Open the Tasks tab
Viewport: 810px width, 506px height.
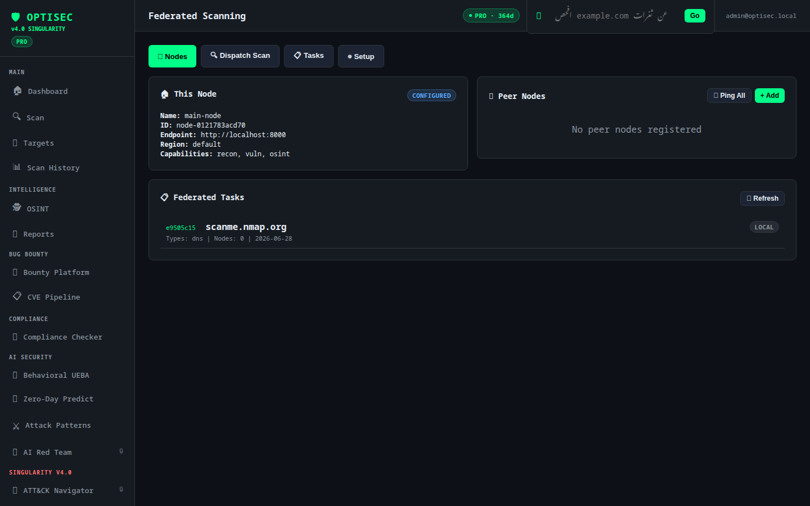pyautogui.click(x=309, y=56)
